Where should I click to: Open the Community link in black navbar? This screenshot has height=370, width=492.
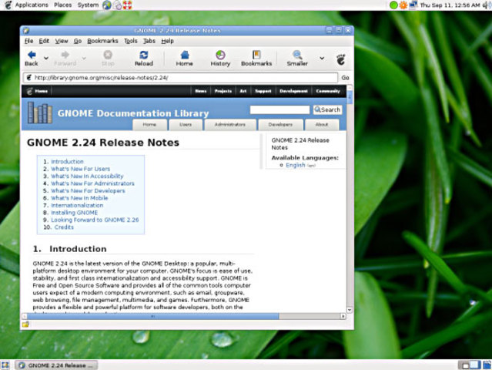pyautogui.click(x=328, y=91)
